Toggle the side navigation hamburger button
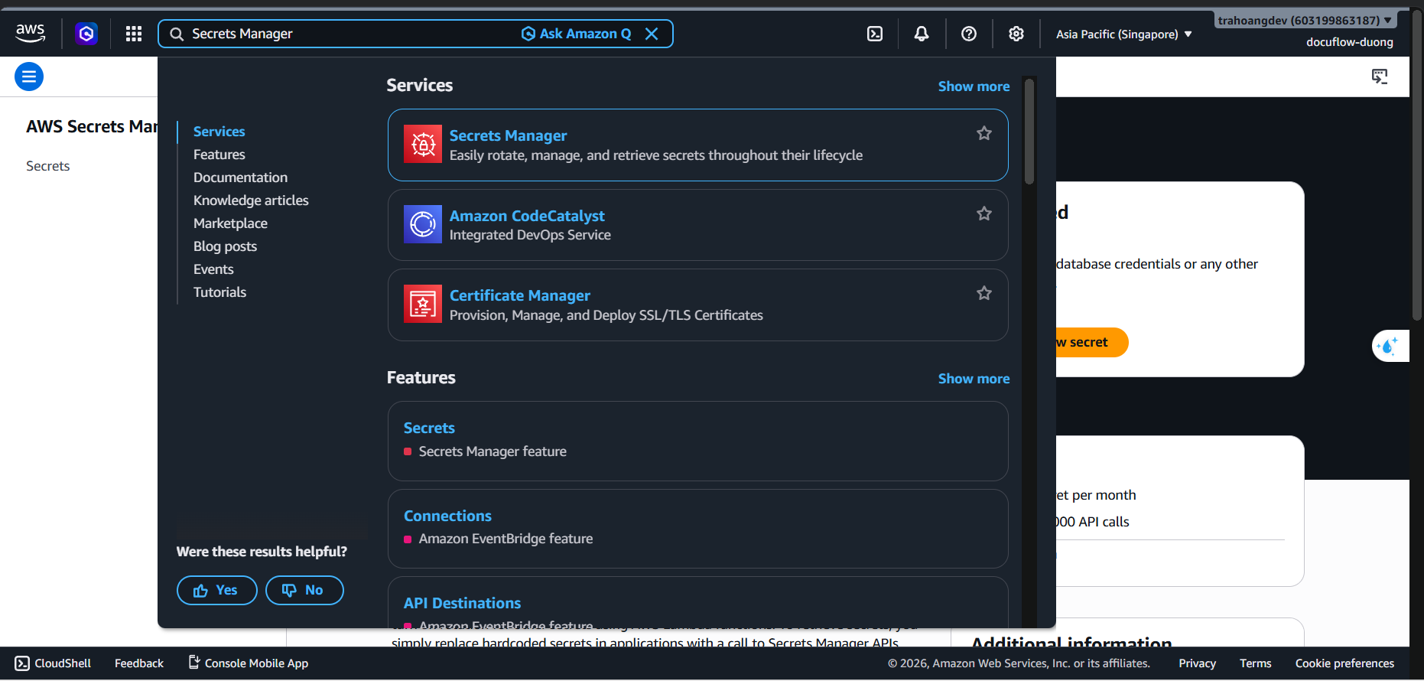 click(x=29, y=77)
